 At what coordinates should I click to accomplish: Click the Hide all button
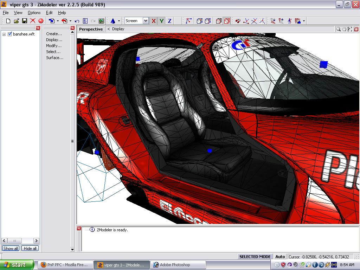click(30, 249)
